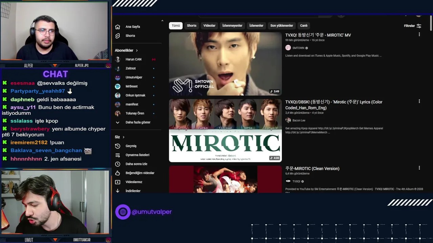
Task: Click daphneb username in chat
Action: pyautogui.click(x=22, y=100)
